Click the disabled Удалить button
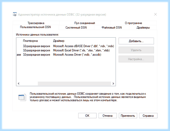Viewport: 170px width, 131px height. click(136, 50)
